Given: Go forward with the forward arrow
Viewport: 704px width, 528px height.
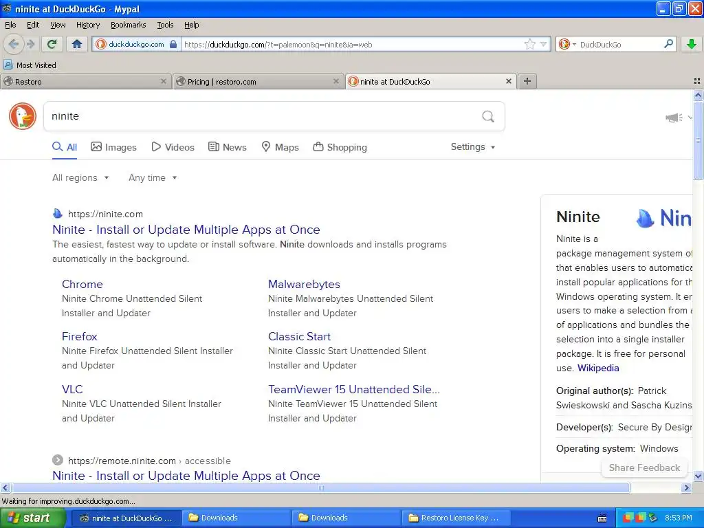Looking at the screenshot, I should click(x=31, y=44).
